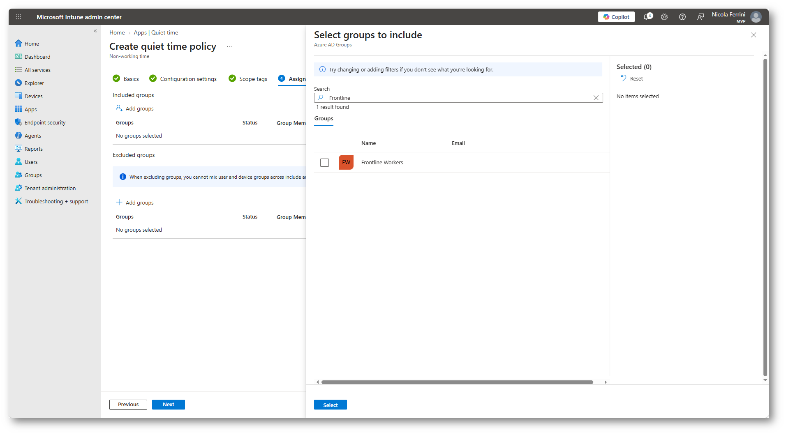This screenshot has height=435, width=786.
Task: Click the Email column header
Action: (x=458, y=143)
